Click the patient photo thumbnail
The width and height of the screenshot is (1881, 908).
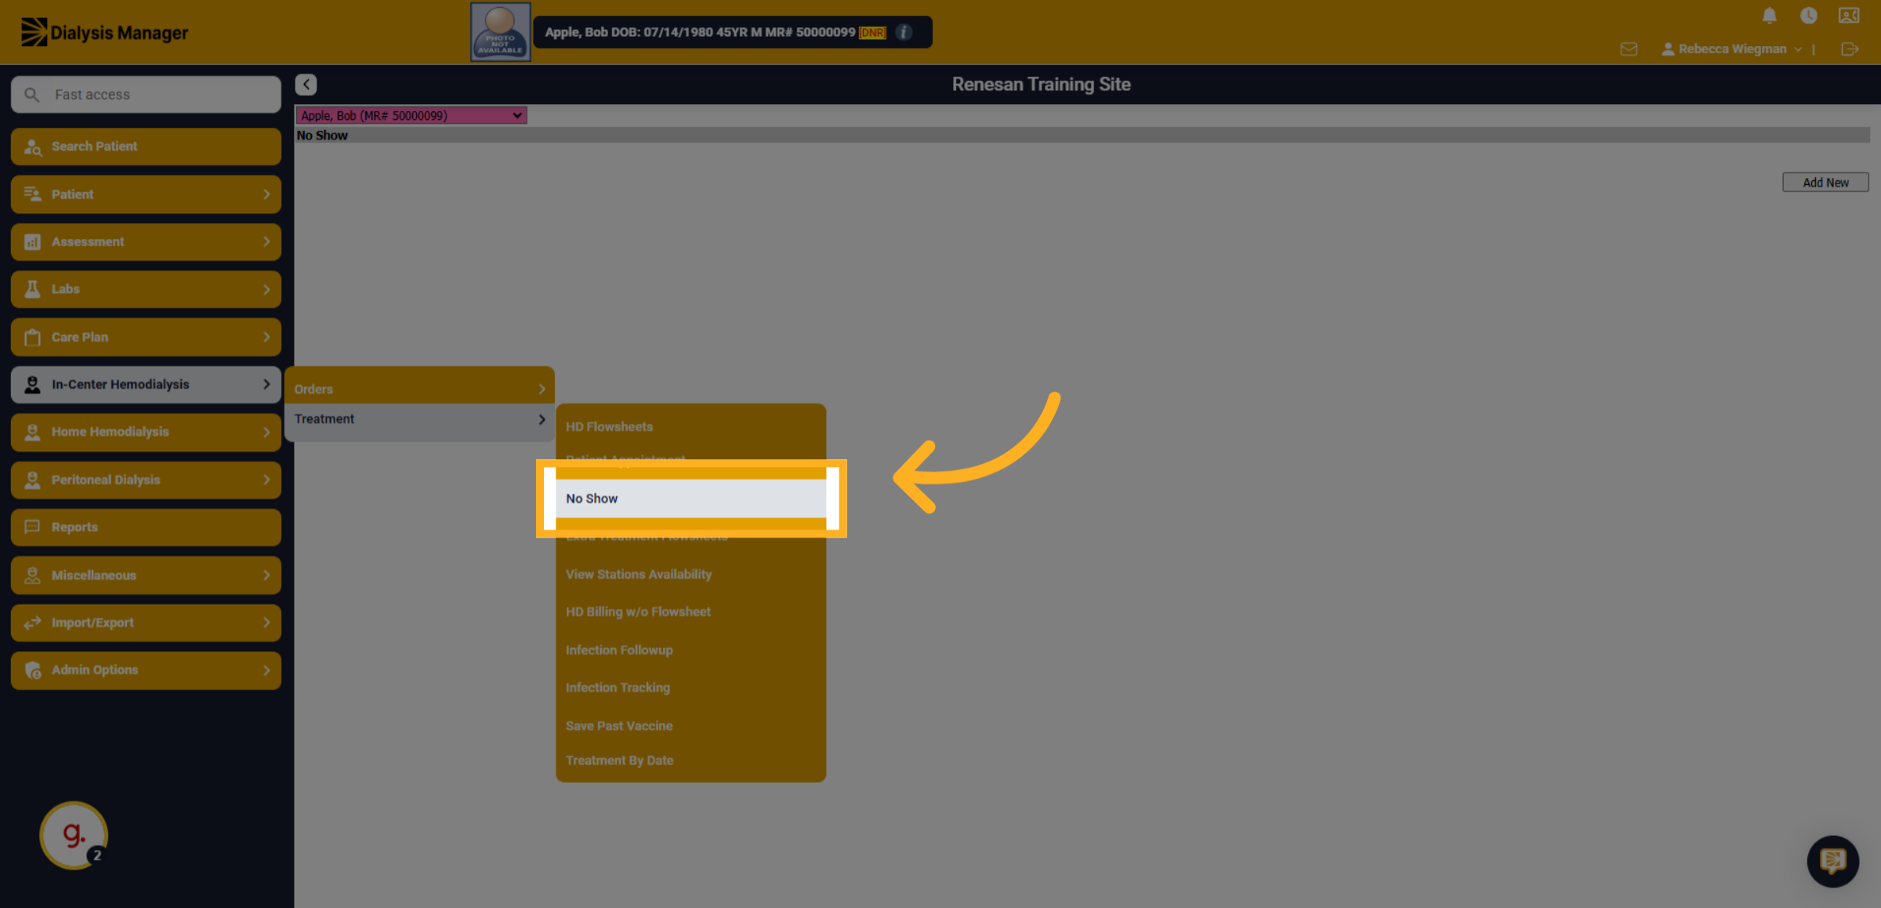point(500,32)
